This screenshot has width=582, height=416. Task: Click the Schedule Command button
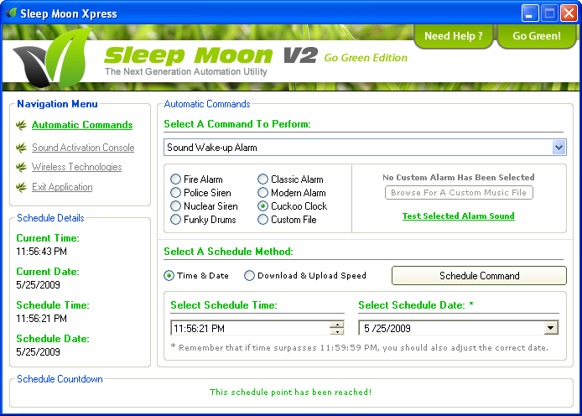(x=479, y=276)
